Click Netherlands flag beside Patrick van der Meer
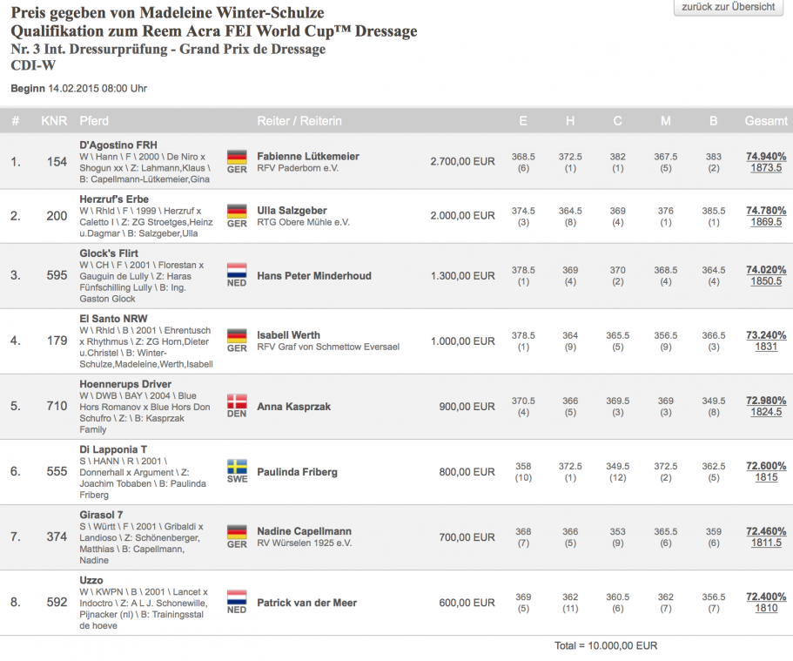Screen dimensions: 793x661 [x=236, y=597]
